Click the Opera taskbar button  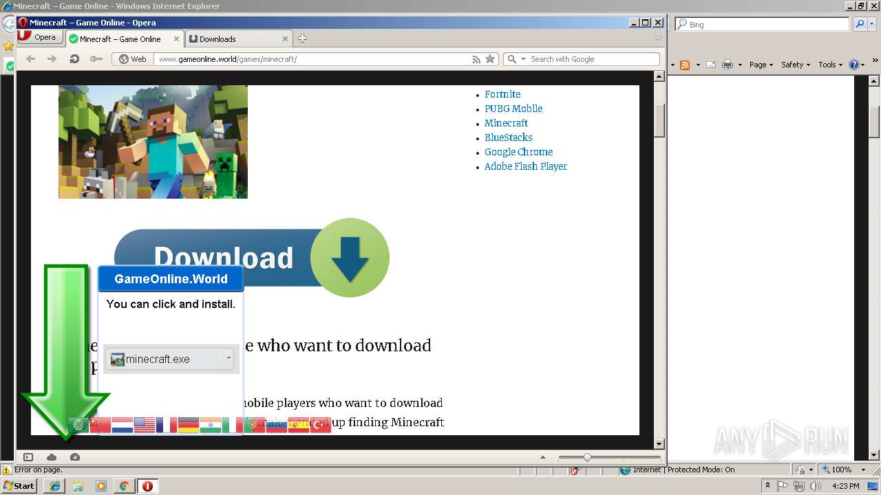click(x=147, y=486)
